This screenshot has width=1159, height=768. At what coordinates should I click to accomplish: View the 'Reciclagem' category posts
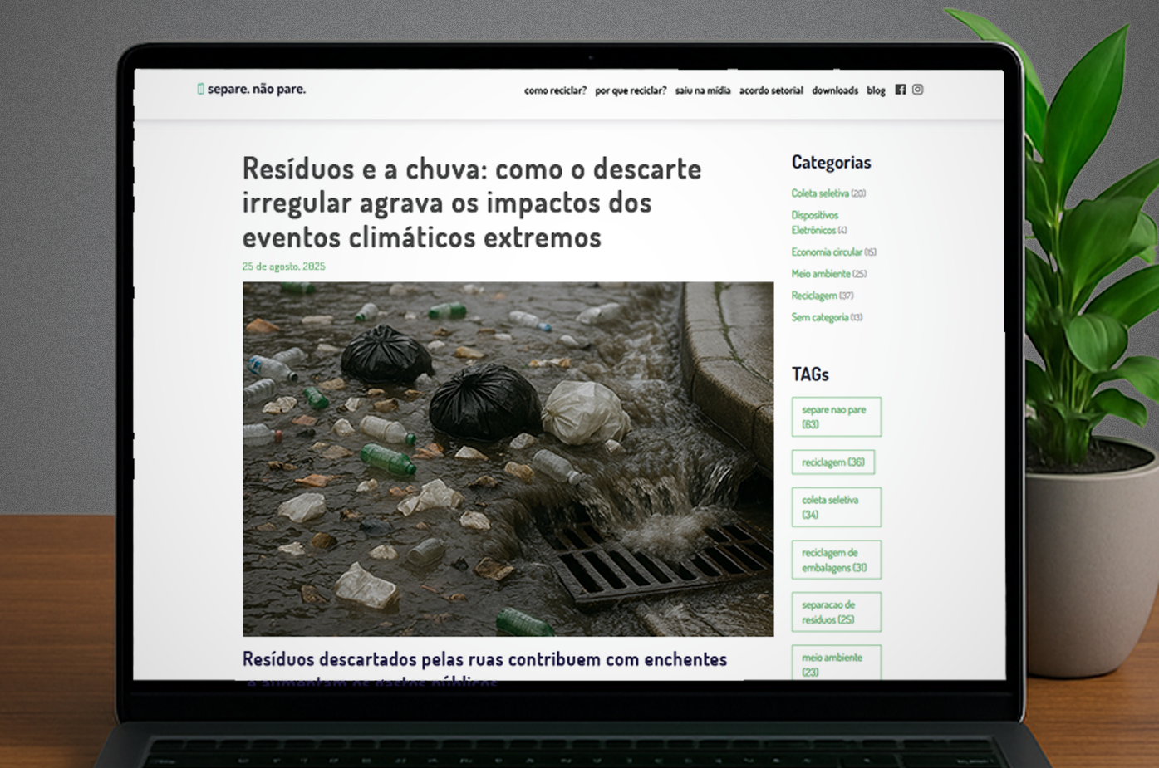(x=814, y=296)
